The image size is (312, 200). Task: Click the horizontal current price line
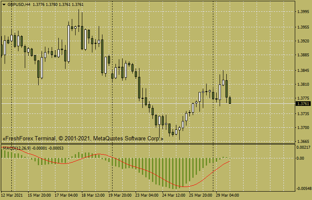[x=148, y=104]
